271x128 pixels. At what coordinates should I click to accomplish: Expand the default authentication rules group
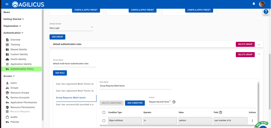(259, 44)
